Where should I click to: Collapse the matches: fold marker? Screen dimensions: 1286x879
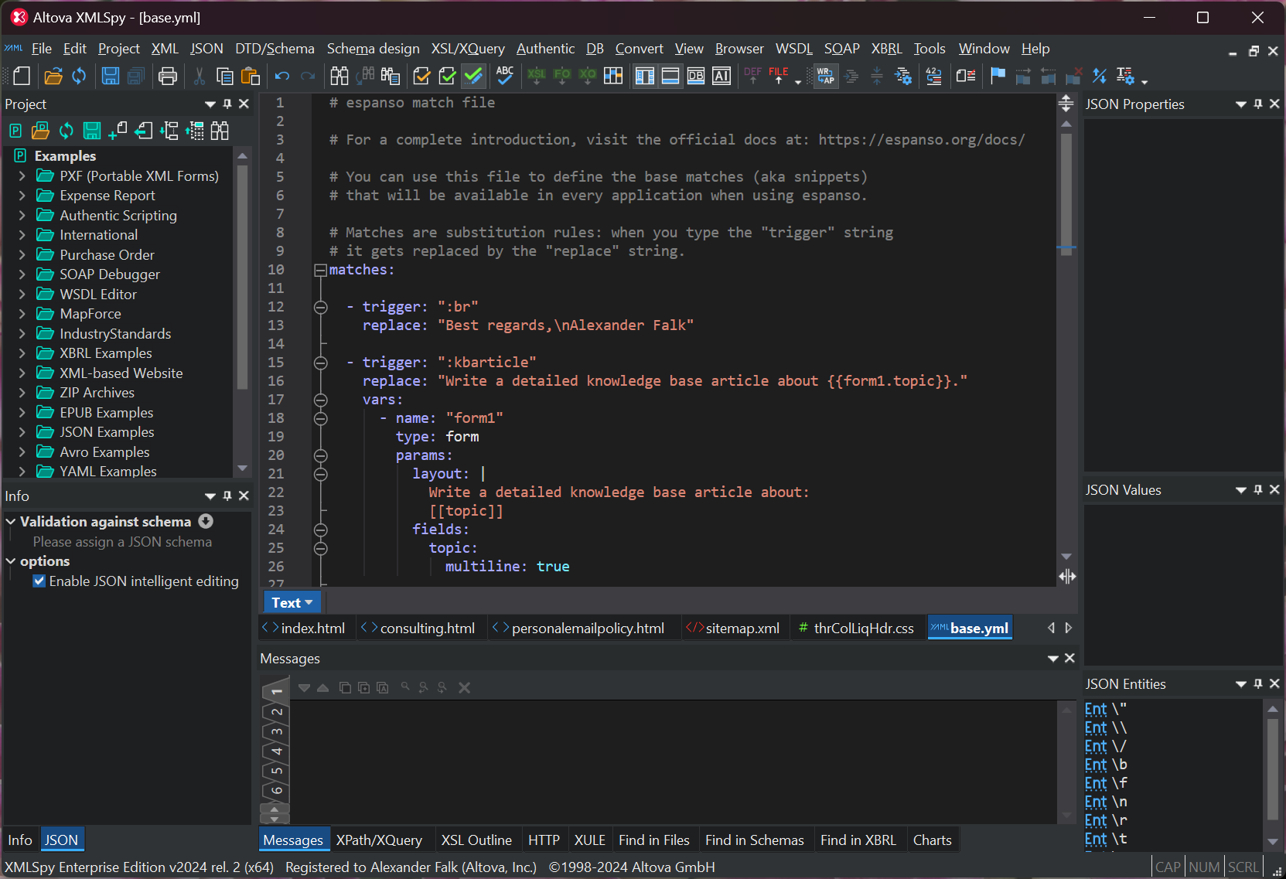(x=320, y=270)
